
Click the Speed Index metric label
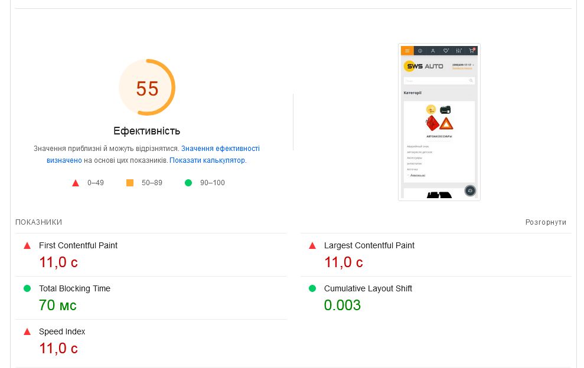point(62,331)
